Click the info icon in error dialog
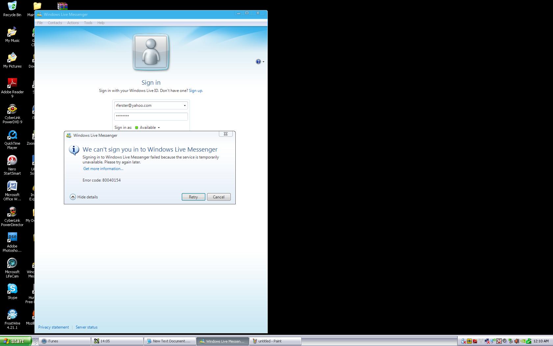The height and width of the screenshot is (346, 553). pyautogui.click(x=74, y=150)
